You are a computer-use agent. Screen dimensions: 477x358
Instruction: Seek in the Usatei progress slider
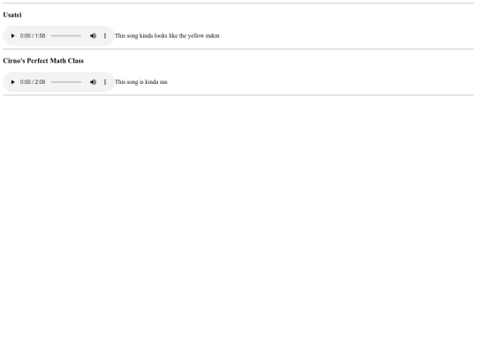click(x=66, y=36)
